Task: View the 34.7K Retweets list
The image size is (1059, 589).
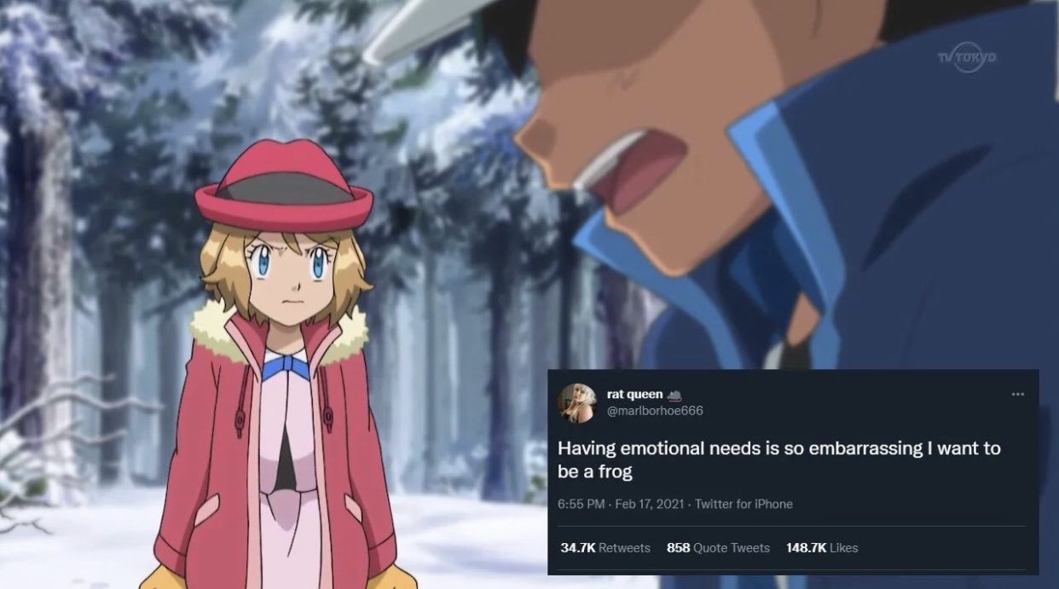Action: click(x=605, y=547)
